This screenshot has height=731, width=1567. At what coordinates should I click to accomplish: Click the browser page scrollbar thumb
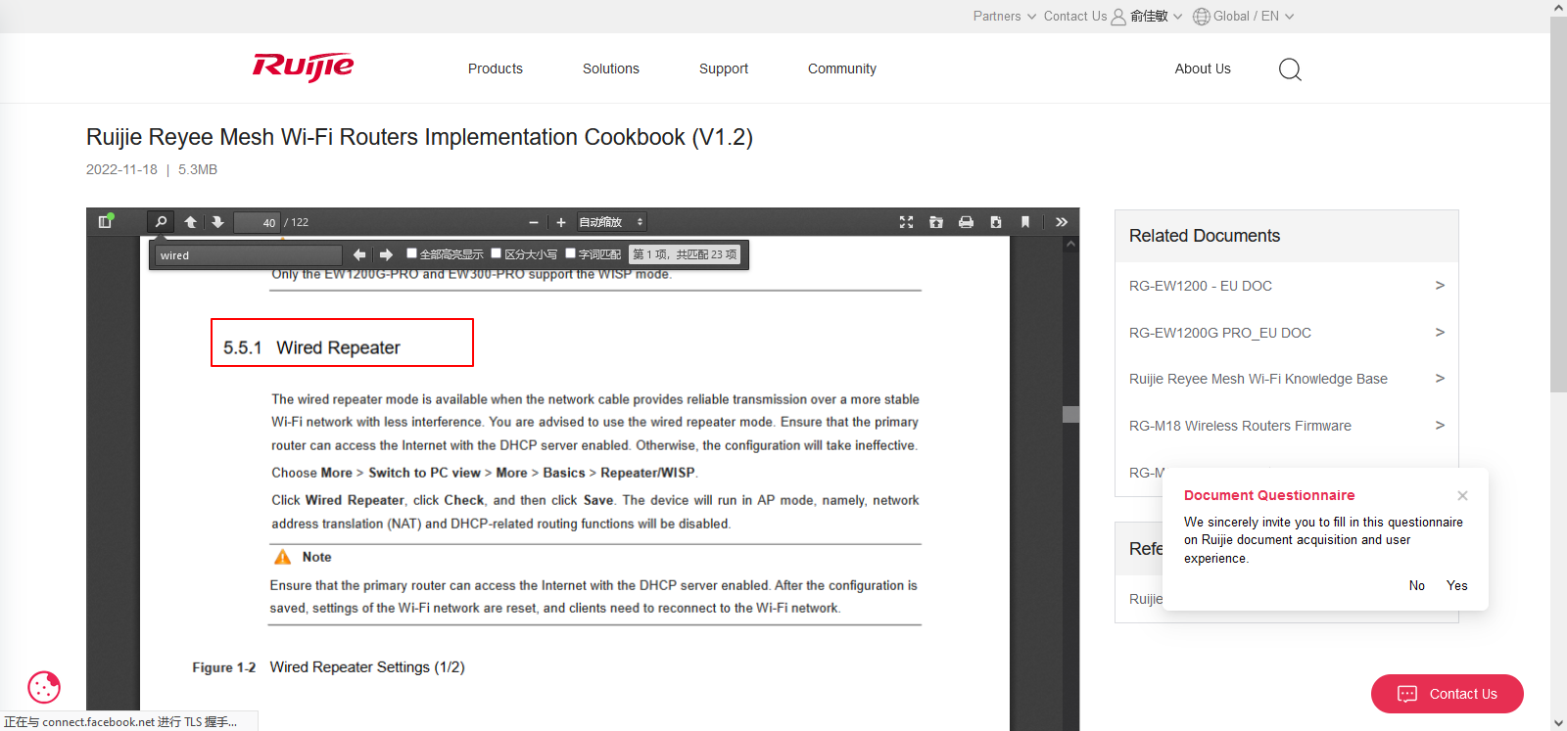point(1558,205)
